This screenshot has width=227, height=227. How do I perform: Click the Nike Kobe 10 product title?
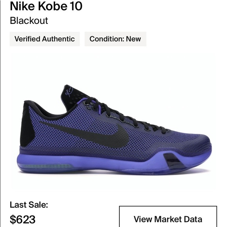[46, 6]
